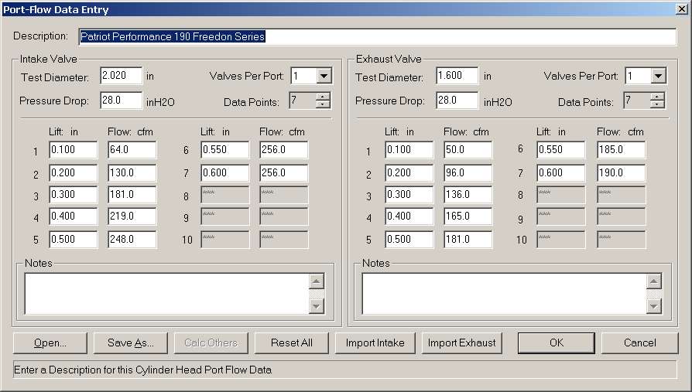This screenshot has height=392, width=692.
Task: Click inside the Intake Valve Notes box
Action: [x=167, y=294]
